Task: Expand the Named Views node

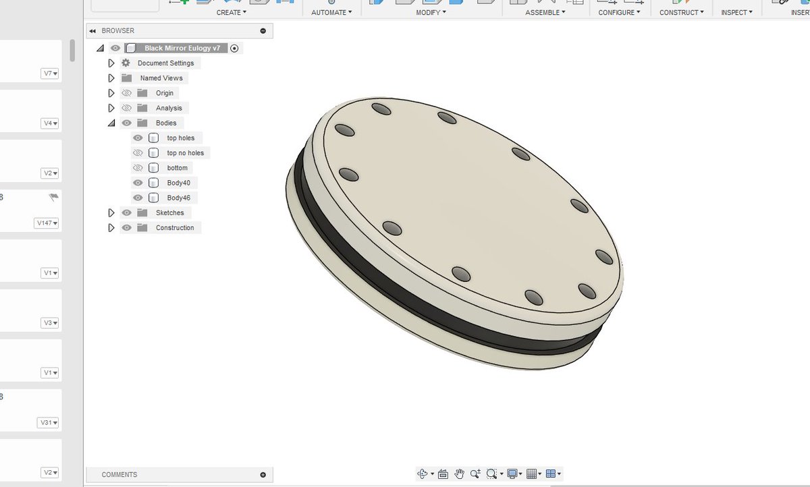Action: pos(111,78)
